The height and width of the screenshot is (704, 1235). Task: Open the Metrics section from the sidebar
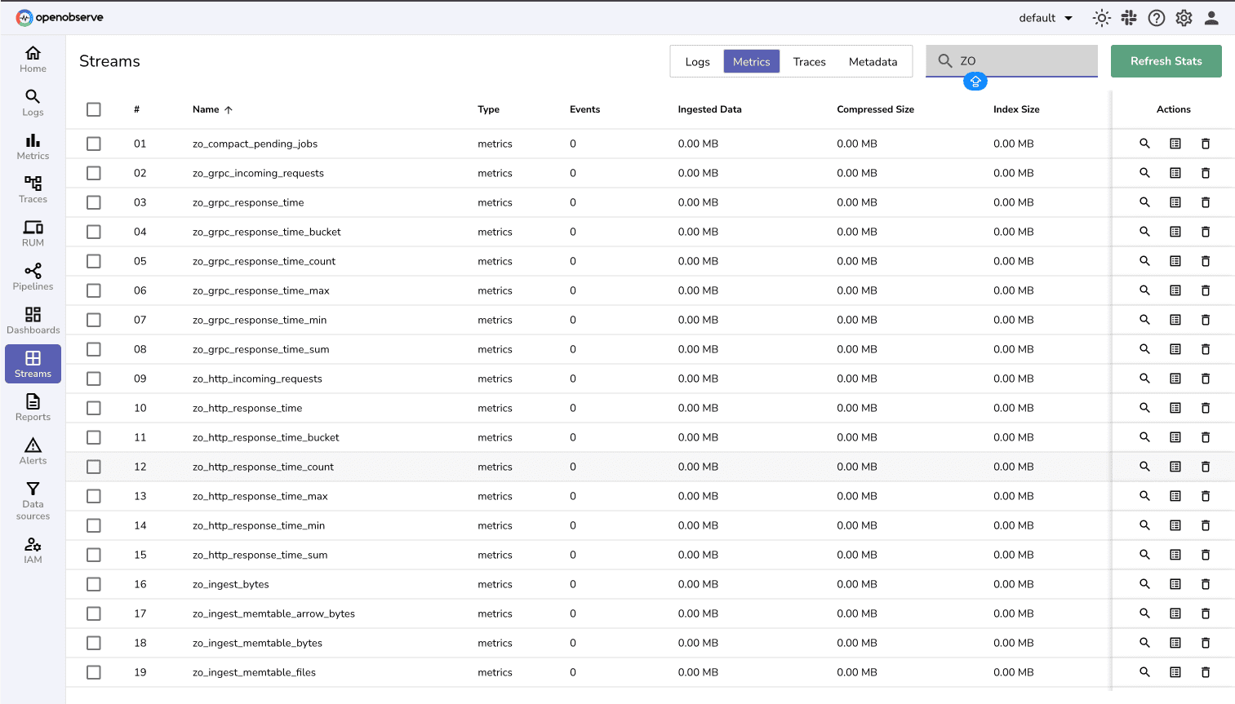click(x=33, y=147)
